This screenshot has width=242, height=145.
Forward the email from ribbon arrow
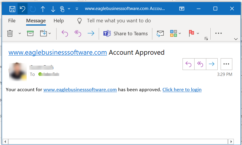point(91,34)
